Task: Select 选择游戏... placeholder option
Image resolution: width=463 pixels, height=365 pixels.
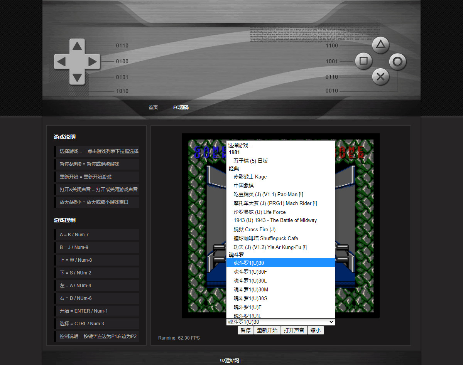Action: pyautogui.click(x=281, y=145)
